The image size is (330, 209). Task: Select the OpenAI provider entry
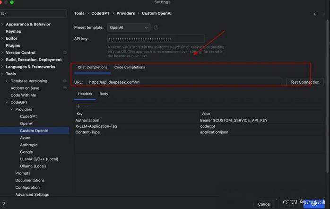point(27,123)
